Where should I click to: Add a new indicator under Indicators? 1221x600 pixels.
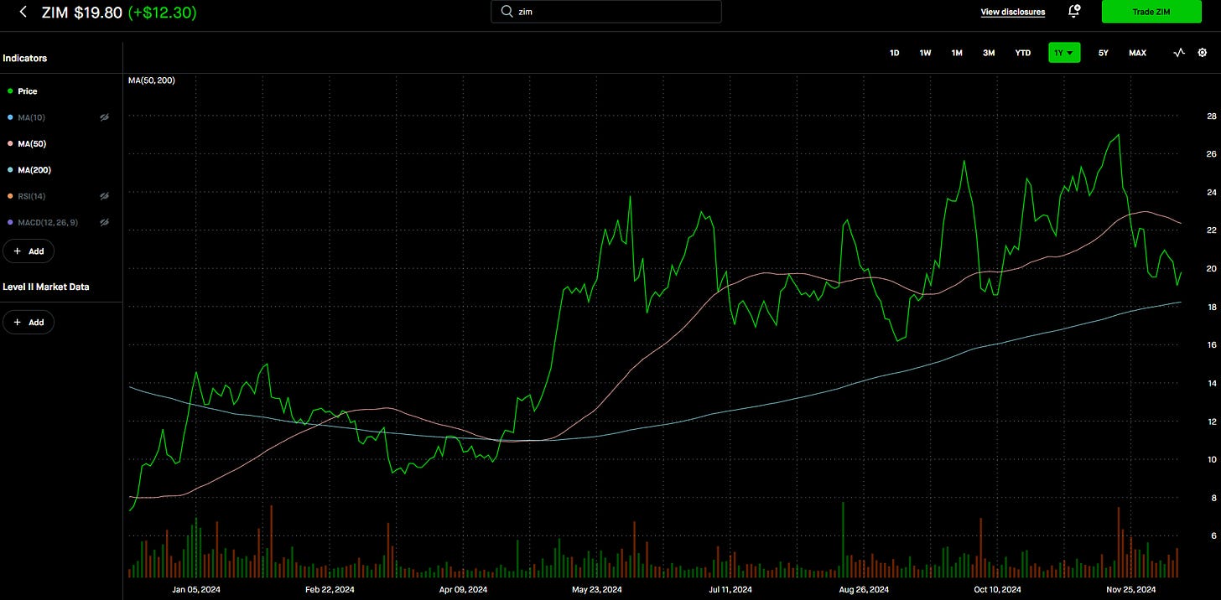29,251
